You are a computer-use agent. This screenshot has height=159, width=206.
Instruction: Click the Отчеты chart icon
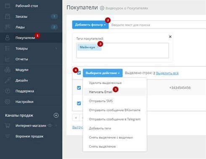click(8, 59)
